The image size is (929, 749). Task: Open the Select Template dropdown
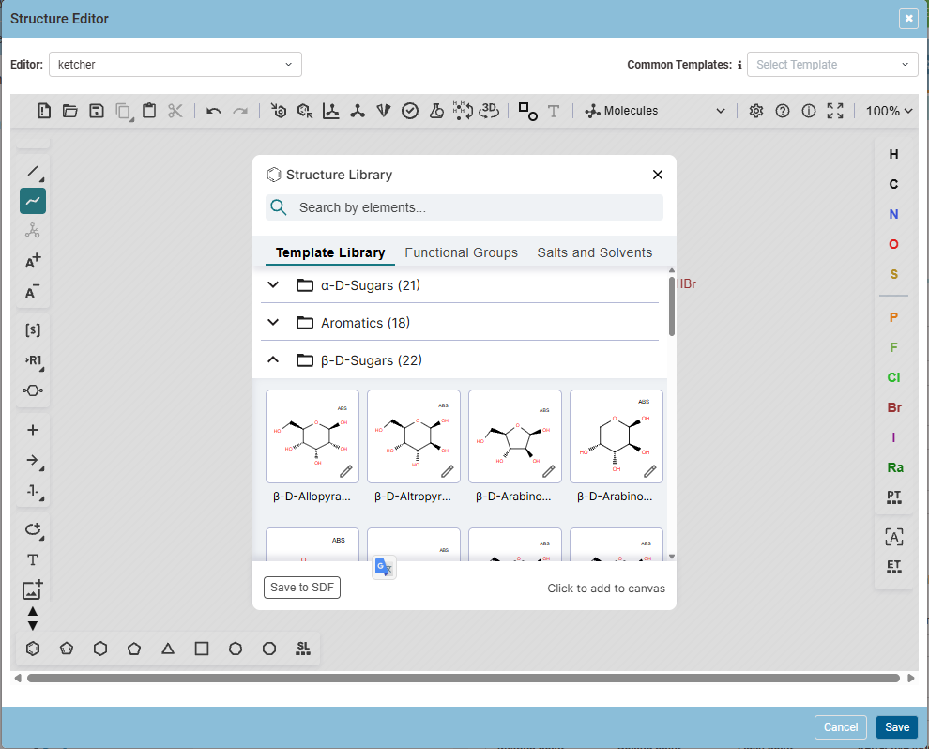pos(832,65)
